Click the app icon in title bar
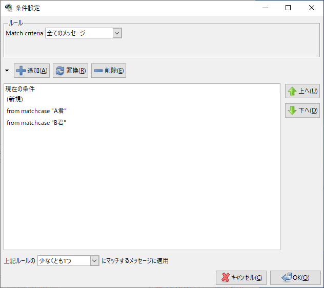 click(x=9, y=8)
